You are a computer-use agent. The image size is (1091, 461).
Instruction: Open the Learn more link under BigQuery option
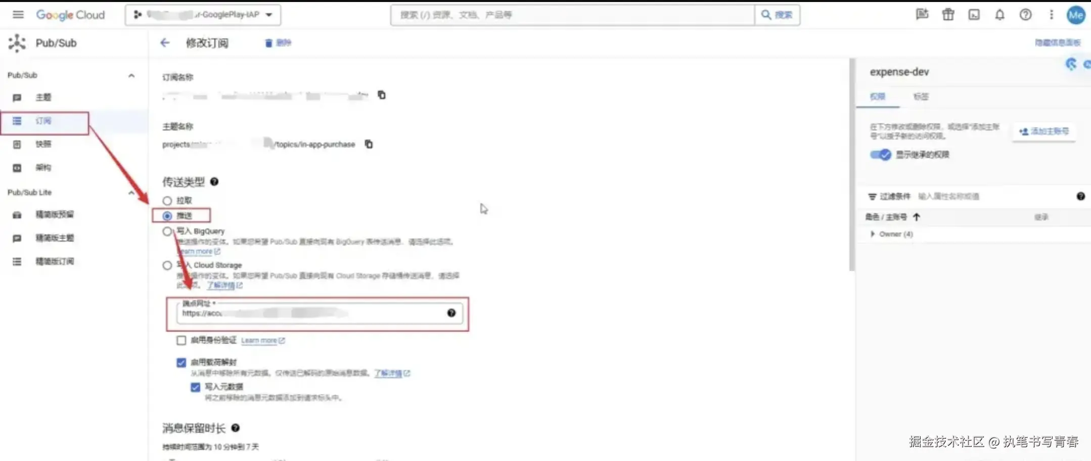coord(197,251)
